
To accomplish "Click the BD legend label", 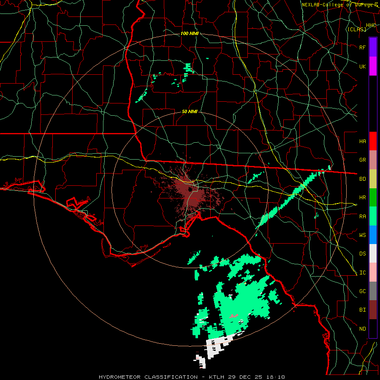I will click(362, 179).
